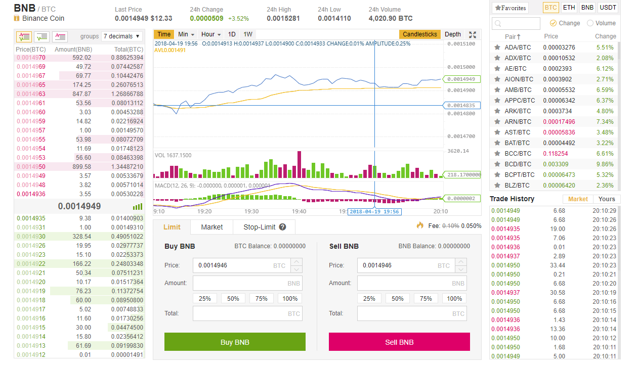
Task: Star the APPC/BTC pair
Action: [x=497, y=100]
